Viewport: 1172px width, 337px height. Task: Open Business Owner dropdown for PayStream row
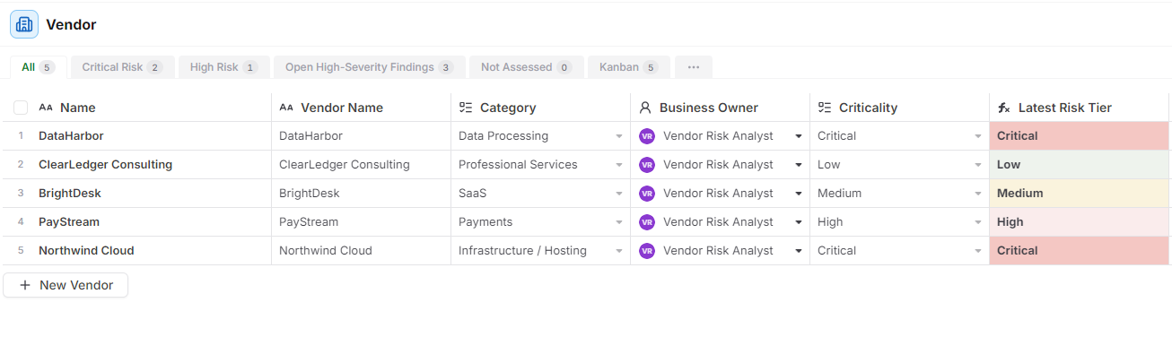799,222
